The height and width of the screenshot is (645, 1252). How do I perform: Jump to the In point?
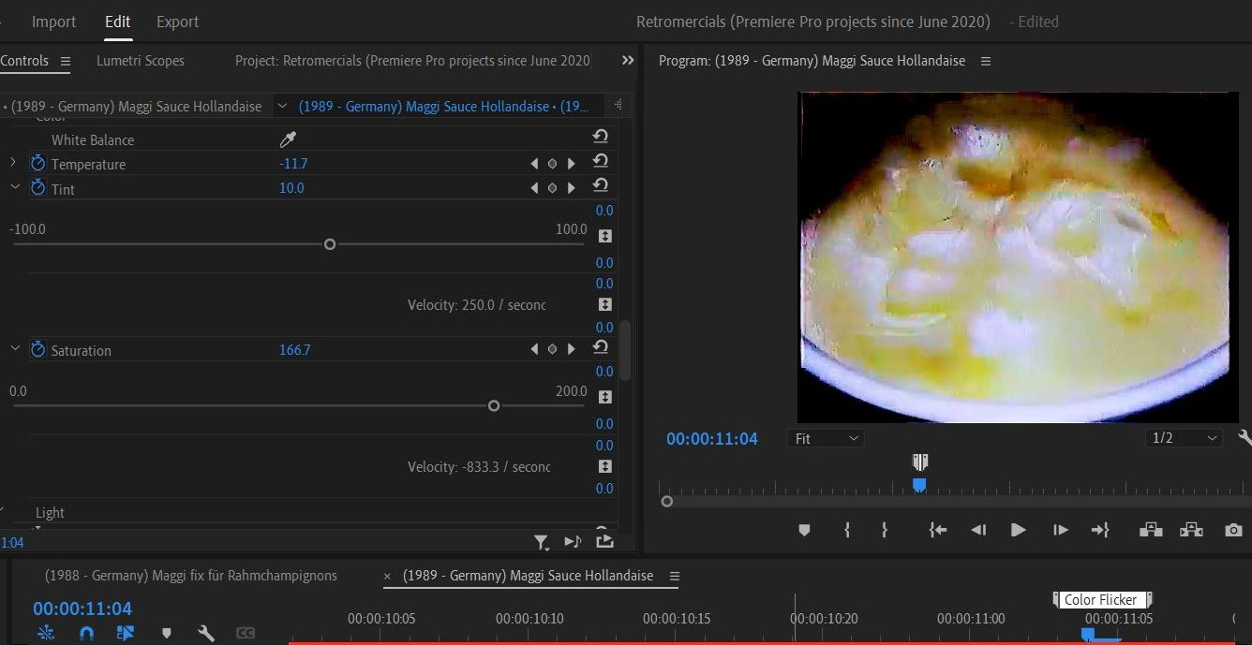937,530
